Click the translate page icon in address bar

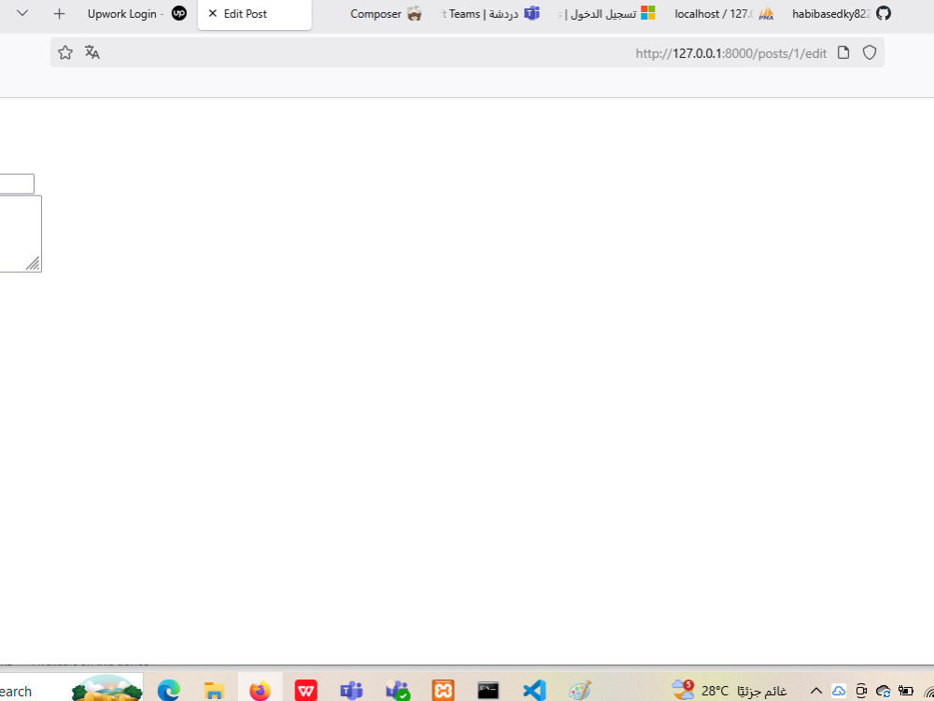coord(92,52)
